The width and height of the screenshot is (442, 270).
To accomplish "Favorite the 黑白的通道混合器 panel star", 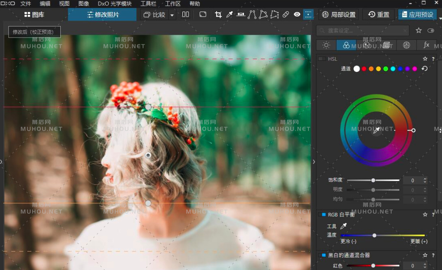I will click(425, 255).
